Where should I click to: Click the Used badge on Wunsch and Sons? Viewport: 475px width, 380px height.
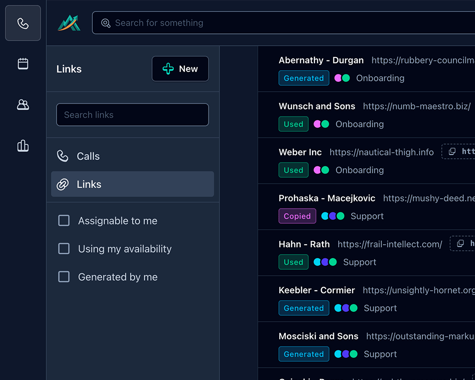coord(294,124)
